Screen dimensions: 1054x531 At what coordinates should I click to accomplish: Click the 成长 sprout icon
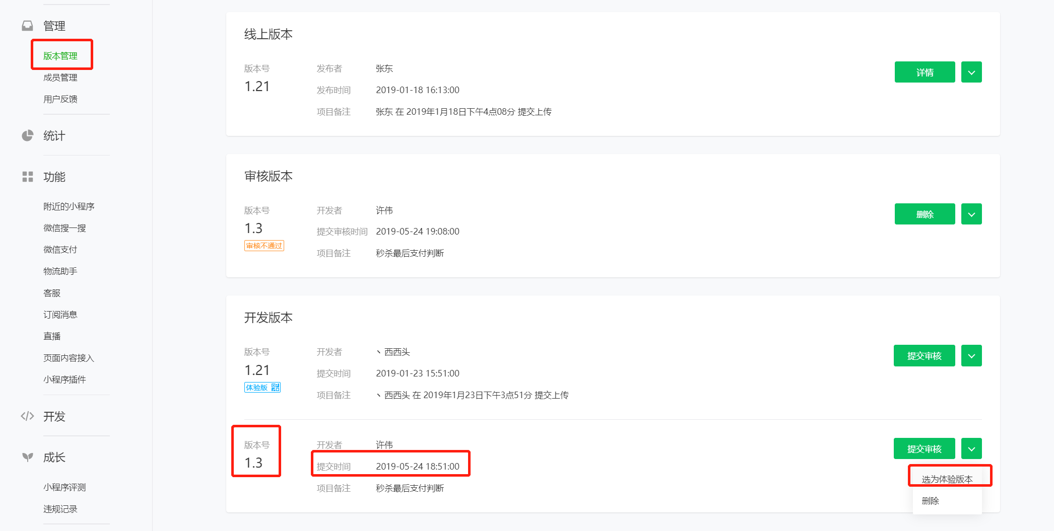click(27, 457)
